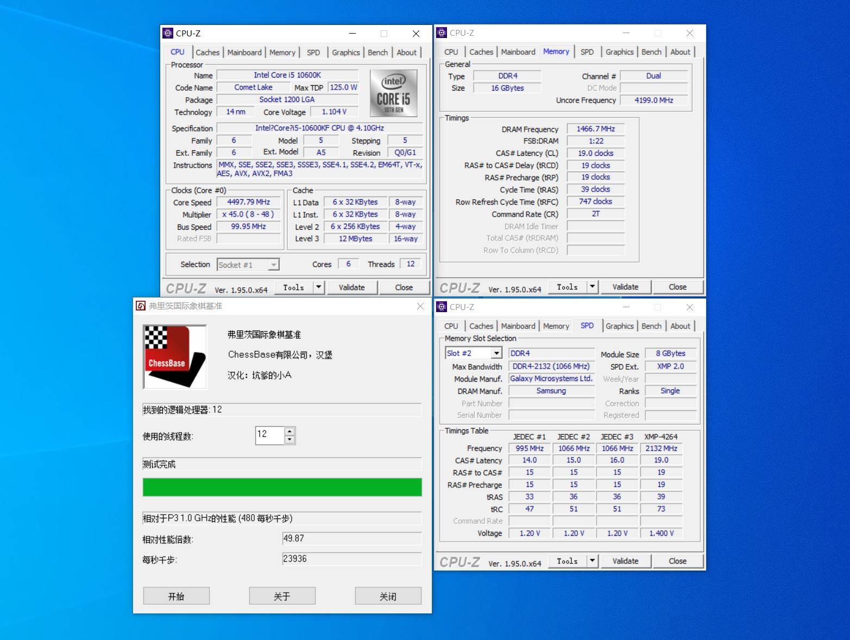
Task: Click the Intel Core i5 logo badge
Action: pyautogui.click(x=394, y=93)
